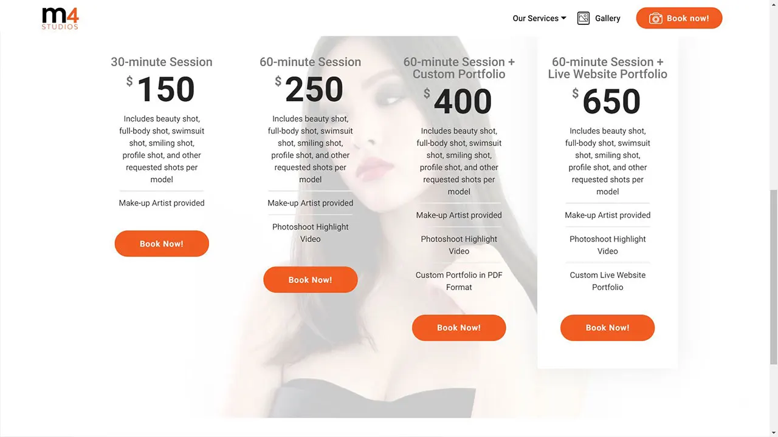778x437 pixels.
Task: Click the $150 price
Action: click(162, 90)
